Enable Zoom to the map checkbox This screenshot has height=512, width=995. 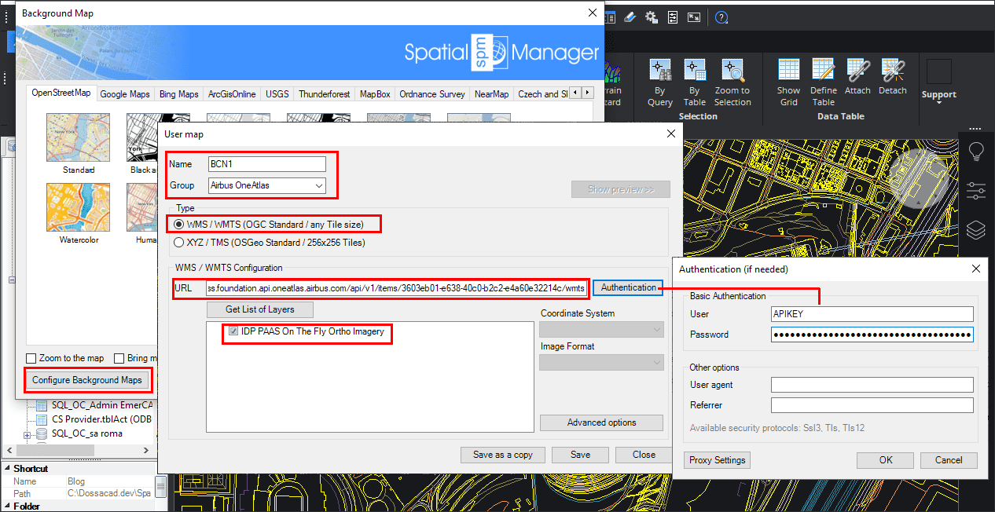point(31,358)
